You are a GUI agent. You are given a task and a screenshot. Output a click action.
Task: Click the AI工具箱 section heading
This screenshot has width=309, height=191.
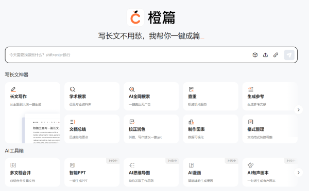[x=14, y=151]
